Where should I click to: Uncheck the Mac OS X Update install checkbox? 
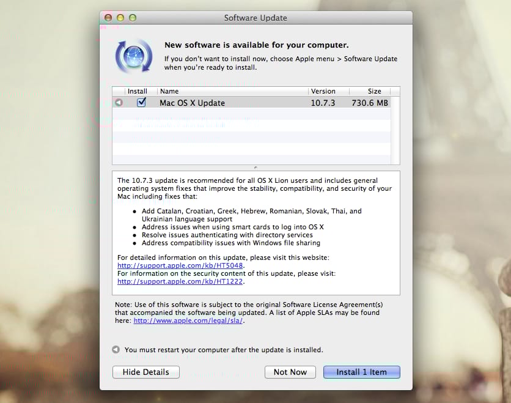(x=141, y=102)
